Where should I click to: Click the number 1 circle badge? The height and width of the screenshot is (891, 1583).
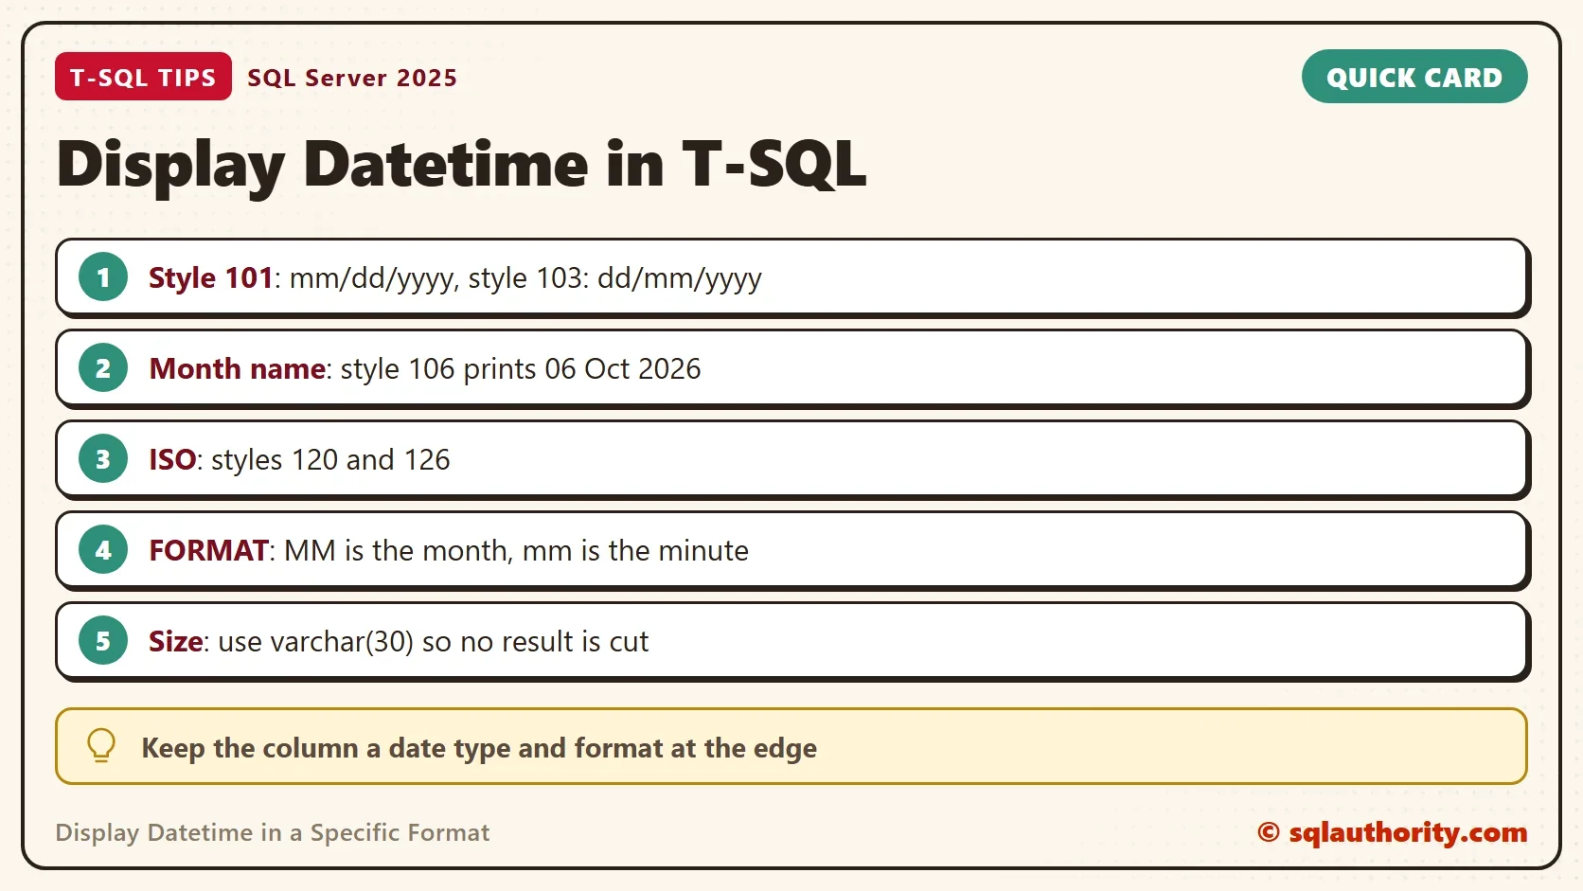(103, 277)
